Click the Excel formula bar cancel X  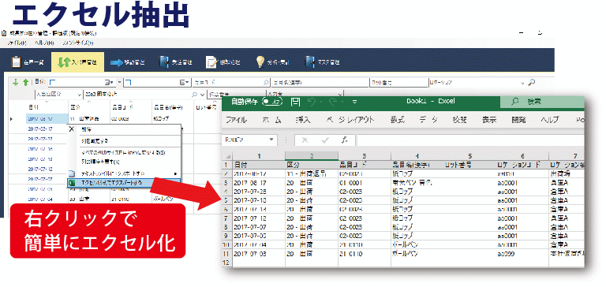click(x=305, y=140)
